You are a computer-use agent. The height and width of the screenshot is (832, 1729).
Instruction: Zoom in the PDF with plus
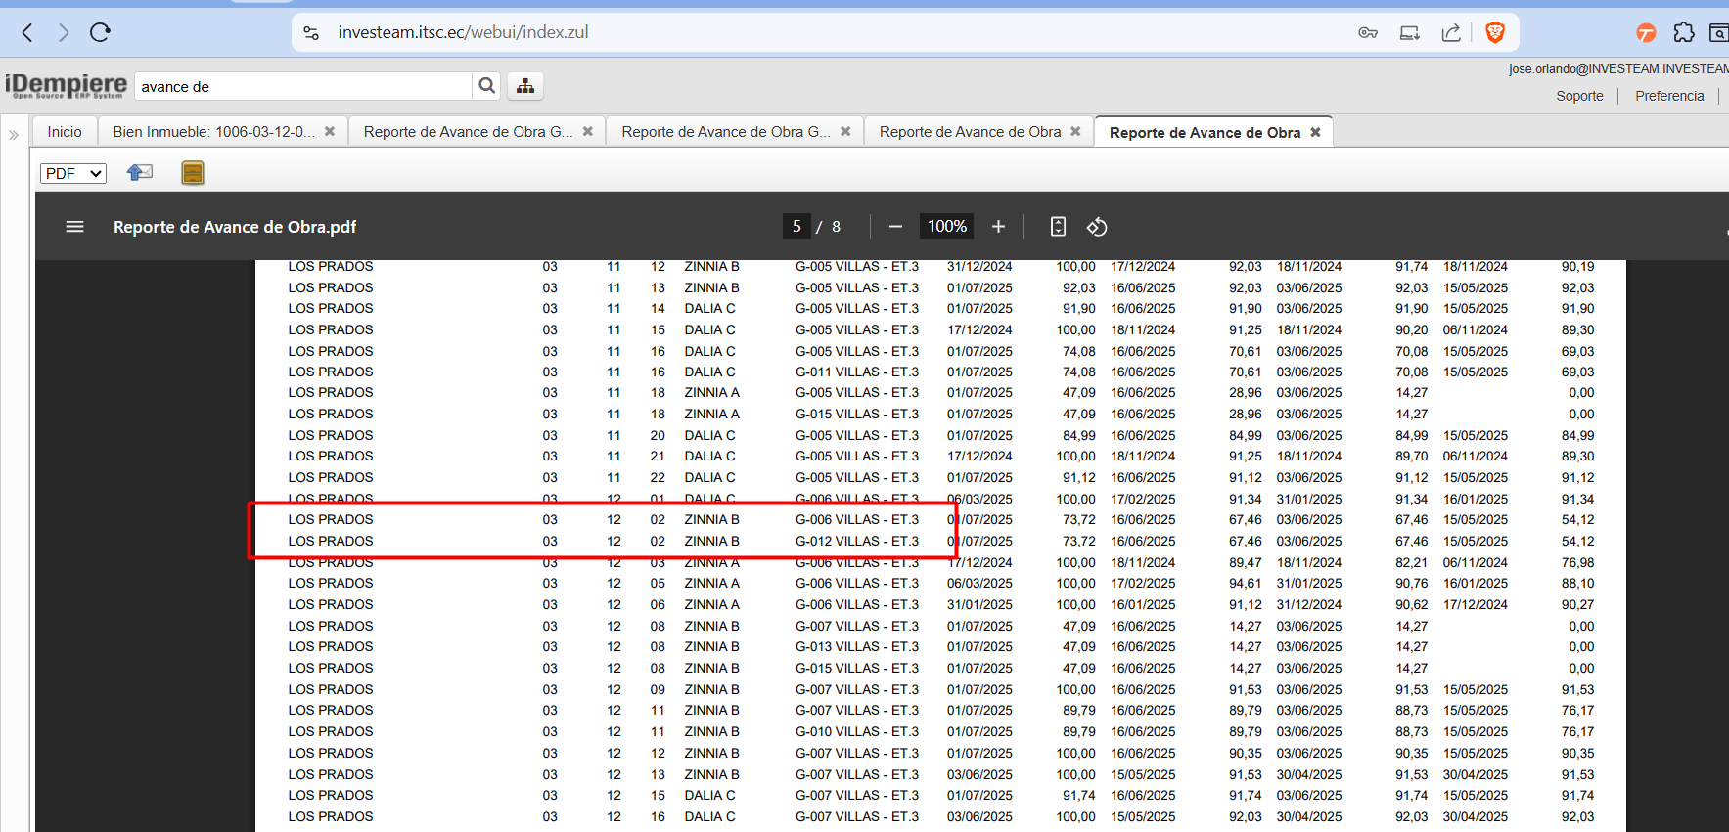998,227
